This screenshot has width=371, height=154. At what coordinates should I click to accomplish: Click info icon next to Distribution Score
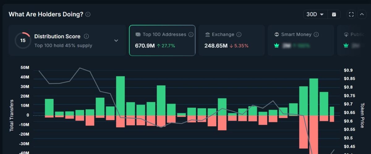pyautogui.click(x=87, y=36)
